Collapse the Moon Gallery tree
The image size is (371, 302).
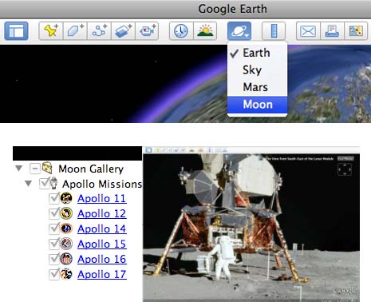(18, 169)
